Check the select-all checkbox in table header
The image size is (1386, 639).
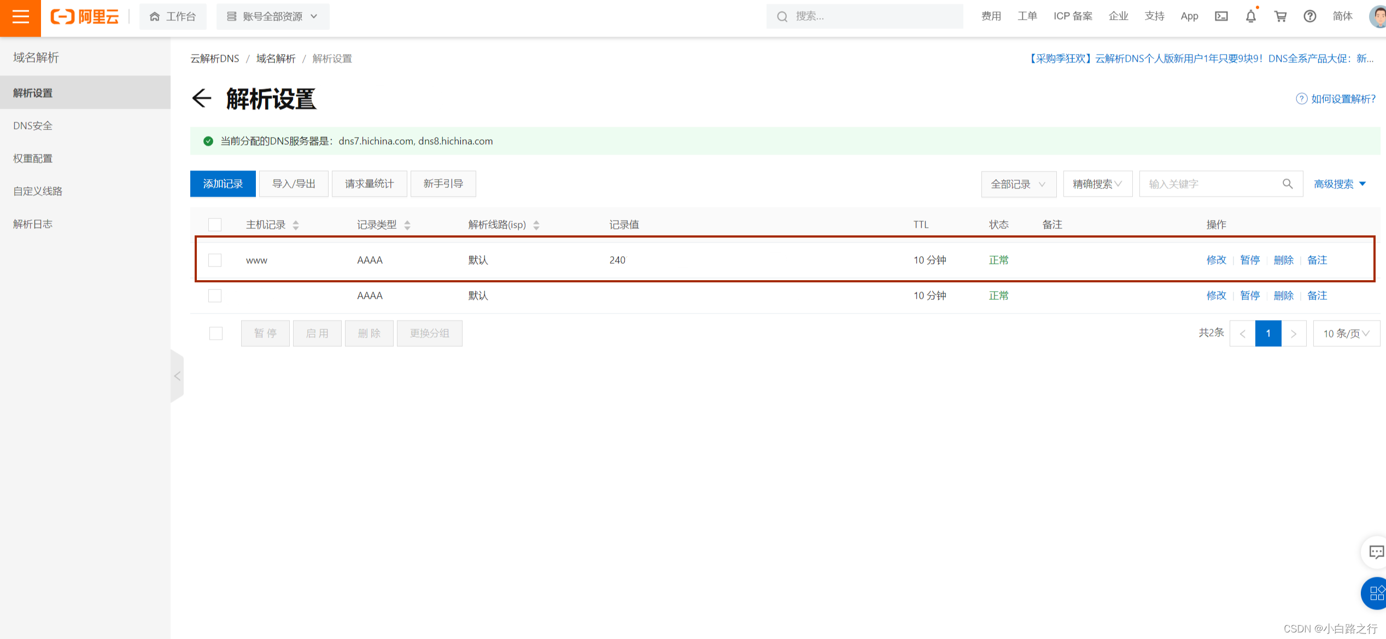pos(215,224)
